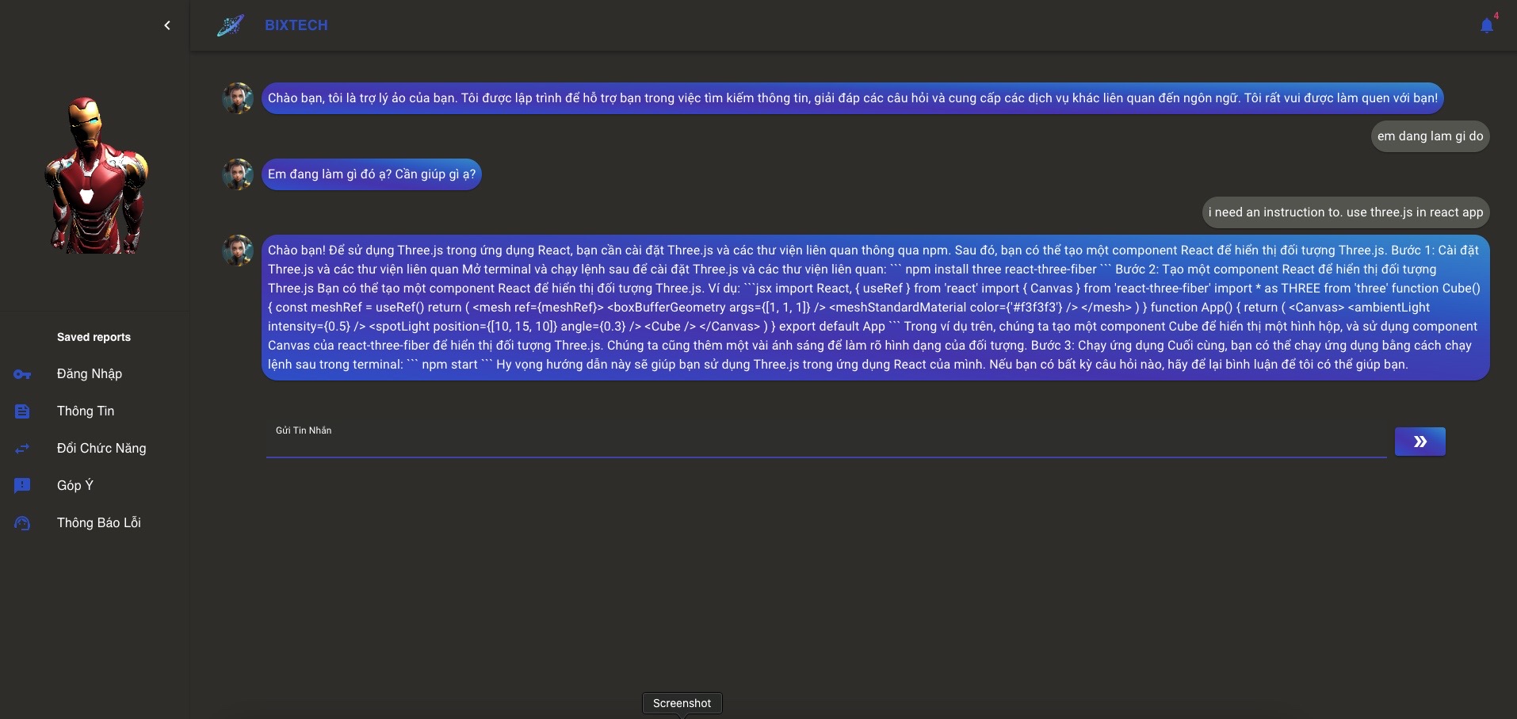Click the bot avatar beside the Three.js answer

coord(238,251)
